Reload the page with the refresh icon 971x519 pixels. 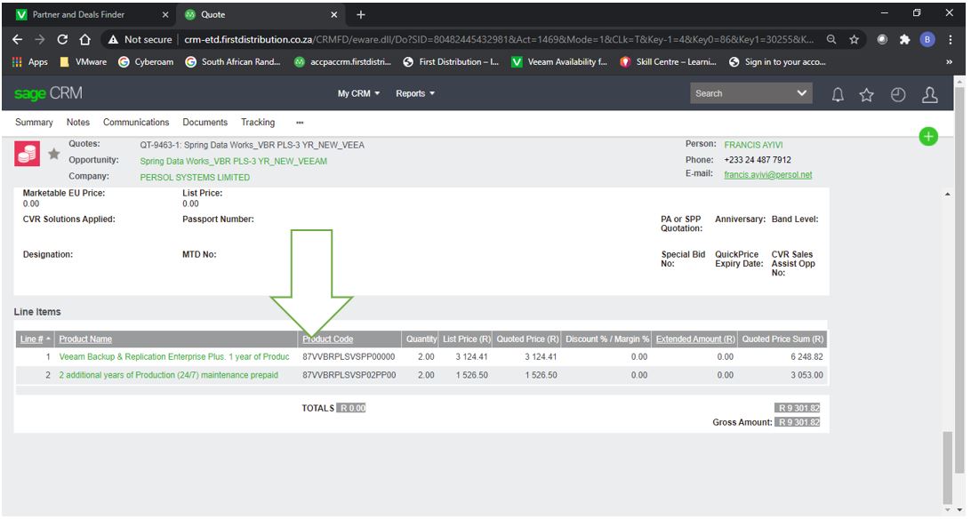pyautogui.click(x=62, y=40)
